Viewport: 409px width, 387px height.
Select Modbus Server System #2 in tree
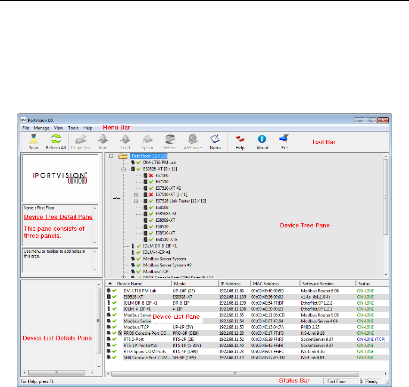tap(167, 265)
